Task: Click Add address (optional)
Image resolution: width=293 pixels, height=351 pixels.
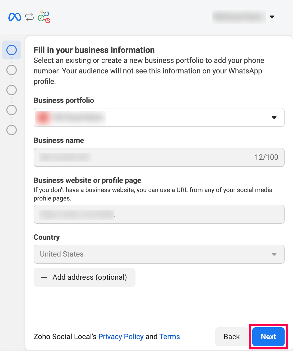Action: coord(84,277)
